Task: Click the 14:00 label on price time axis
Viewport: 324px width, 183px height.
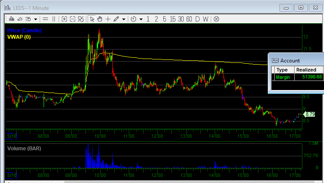Action: (x=214, y=136)
